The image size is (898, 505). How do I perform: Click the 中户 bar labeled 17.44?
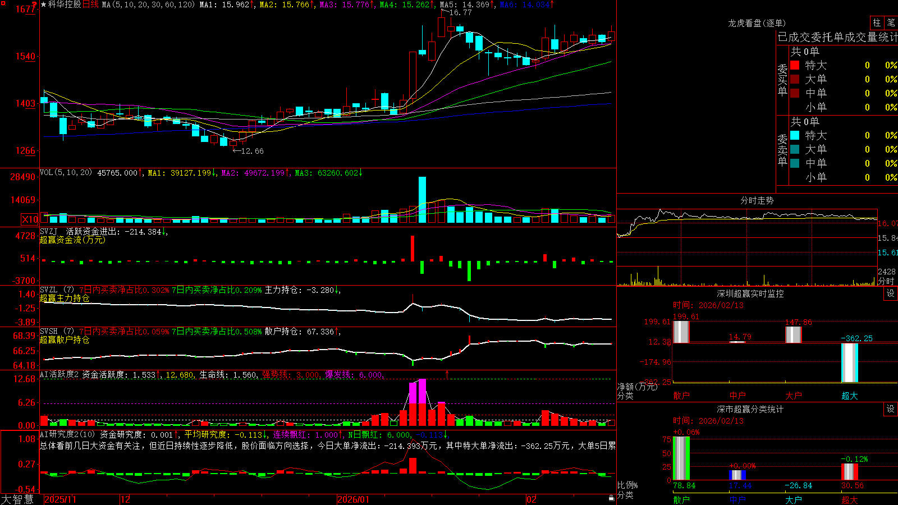click(737, 475)
